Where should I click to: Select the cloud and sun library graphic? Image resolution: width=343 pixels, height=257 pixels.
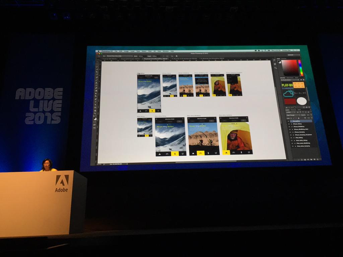289,93
